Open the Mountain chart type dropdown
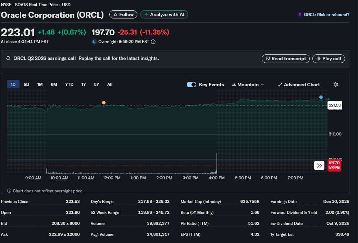This screenshot has height=243, width=358. 248,85
